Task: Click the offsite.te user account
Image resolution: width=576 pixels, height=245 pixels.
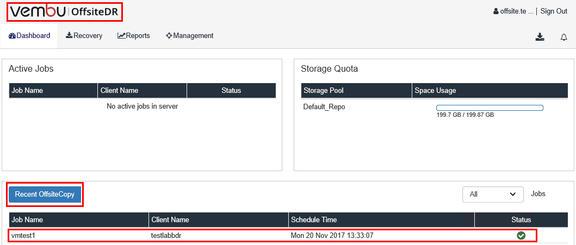Action: pyautogui.click(x=513, y=11)
